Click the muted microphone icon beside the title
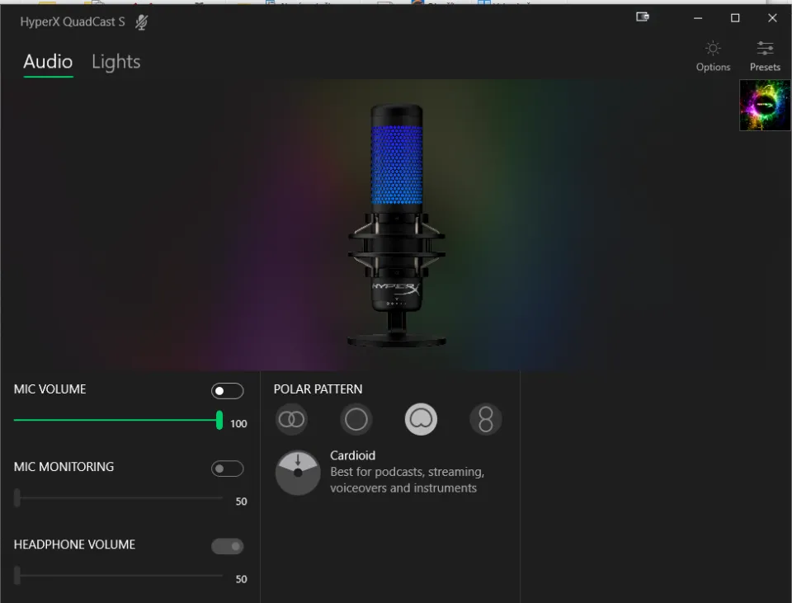The image size is (792, 603). point(141,22)
